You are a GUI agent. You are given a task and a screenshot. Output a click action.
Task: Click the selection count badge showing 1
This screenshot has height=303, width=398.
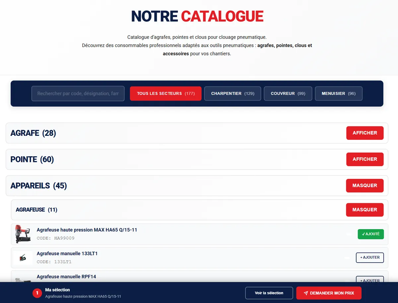click(37, 293)
